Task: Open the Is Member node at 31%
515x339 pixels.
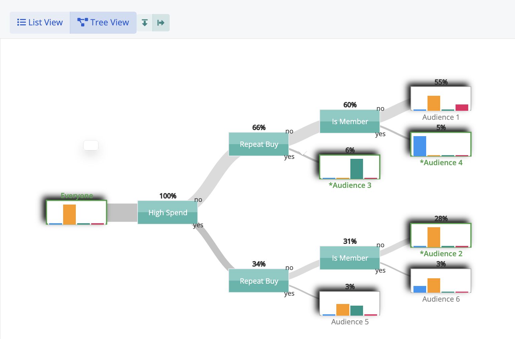Action: pos(350,258)
